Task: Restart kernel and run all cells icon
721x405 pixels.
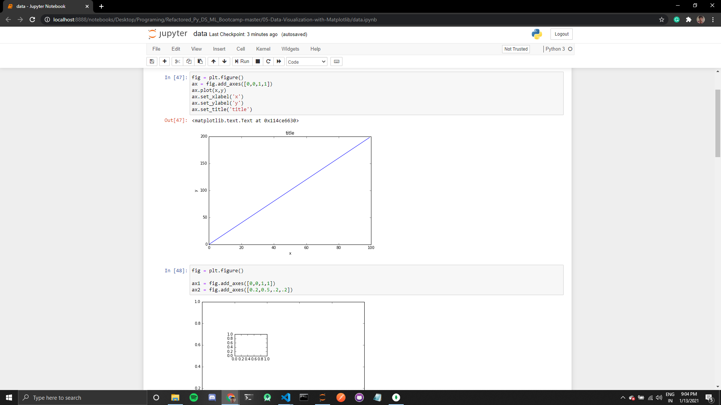Action: click(x=279, y=61)
